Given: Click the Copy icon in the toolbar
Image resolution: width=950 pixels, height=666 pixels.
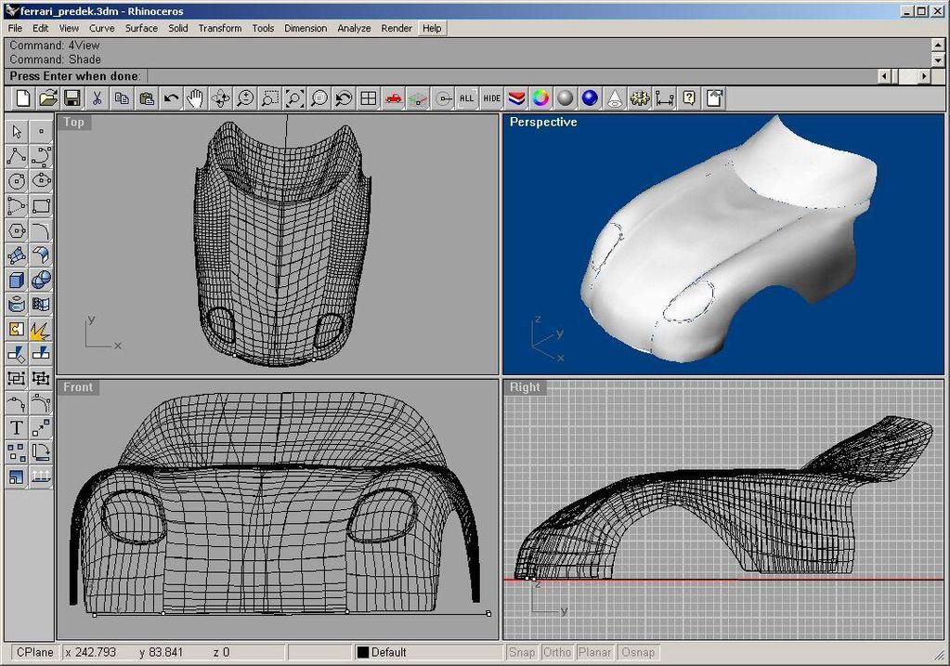Looking at the screenshot, I should (122, 98).
